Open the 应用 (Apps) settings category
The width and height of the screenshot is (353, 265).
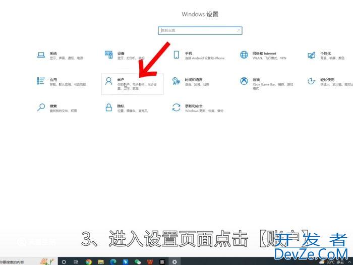[61, 82]
